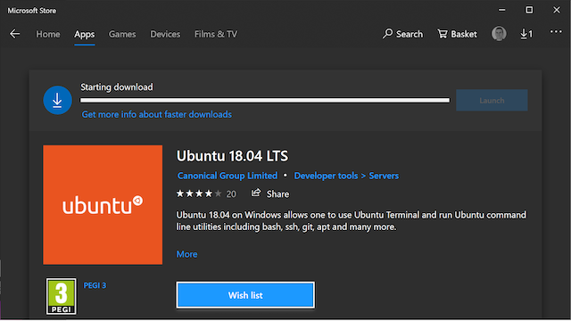Image resolution: width=571 pixels, height=321 pixels.
Task: Click the star rating
Action: (x=199, y=193)
